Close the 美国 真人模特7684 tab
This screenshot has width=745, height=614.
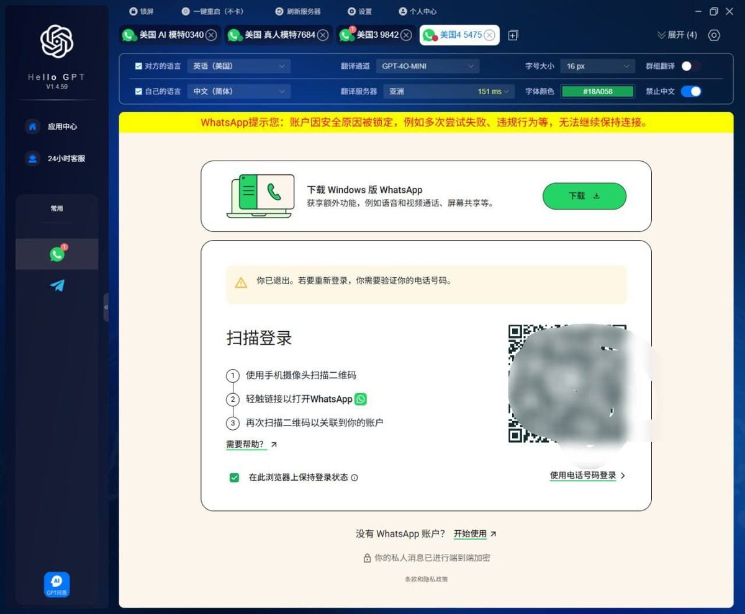pyautogui.click(x=323, y=35)
